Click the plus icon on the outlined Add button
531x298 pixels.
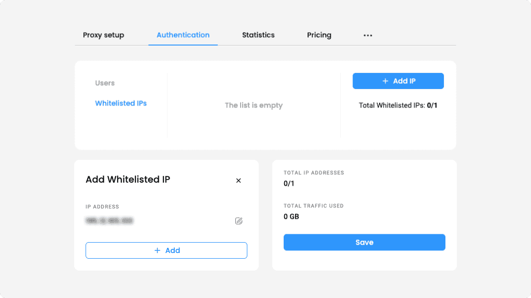tap(158, 250)
